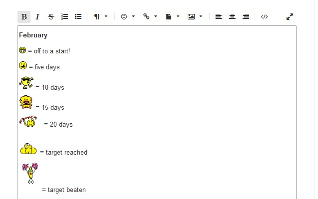Screen dimensions: 318x199
Task: Insert a numbered list
Action: 64,17
